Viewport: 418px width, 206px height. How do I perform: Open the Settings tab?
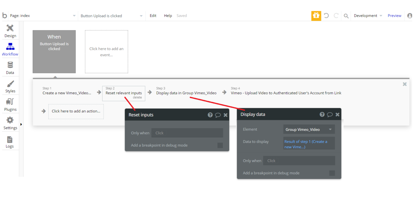click(x=10, y=123)
